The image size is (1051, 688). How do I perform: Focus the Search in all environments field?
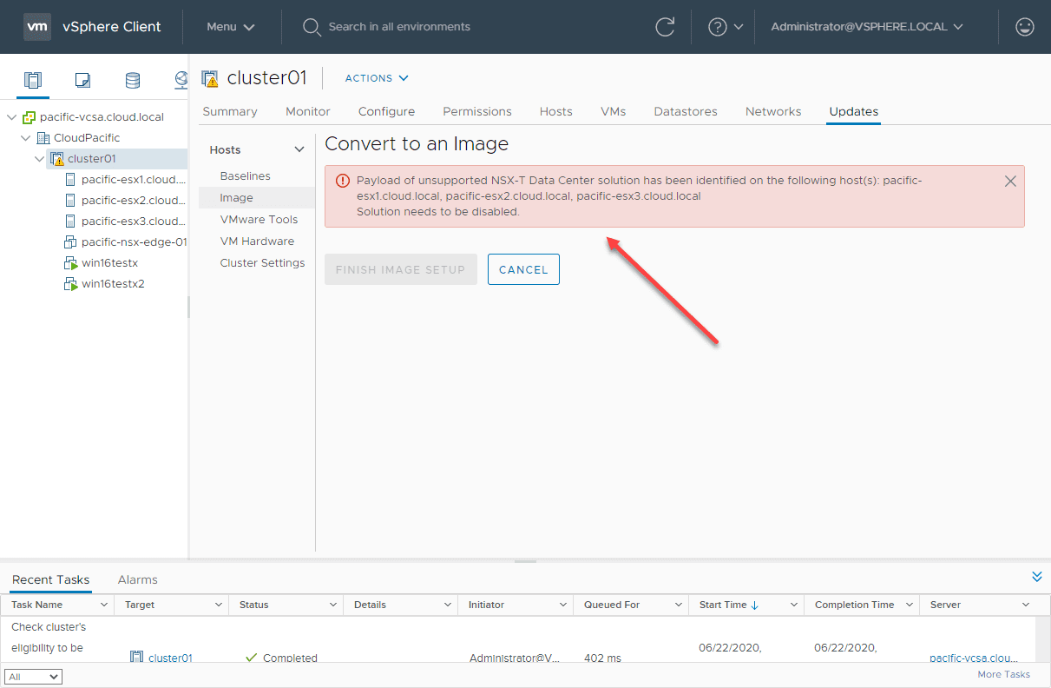[x=399, y=27]
